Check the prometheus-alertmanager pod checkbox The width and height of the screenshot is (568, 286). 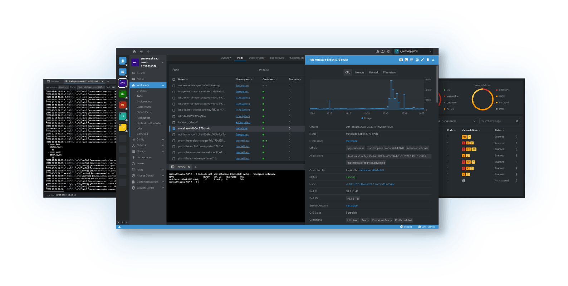tap(174, 141)
